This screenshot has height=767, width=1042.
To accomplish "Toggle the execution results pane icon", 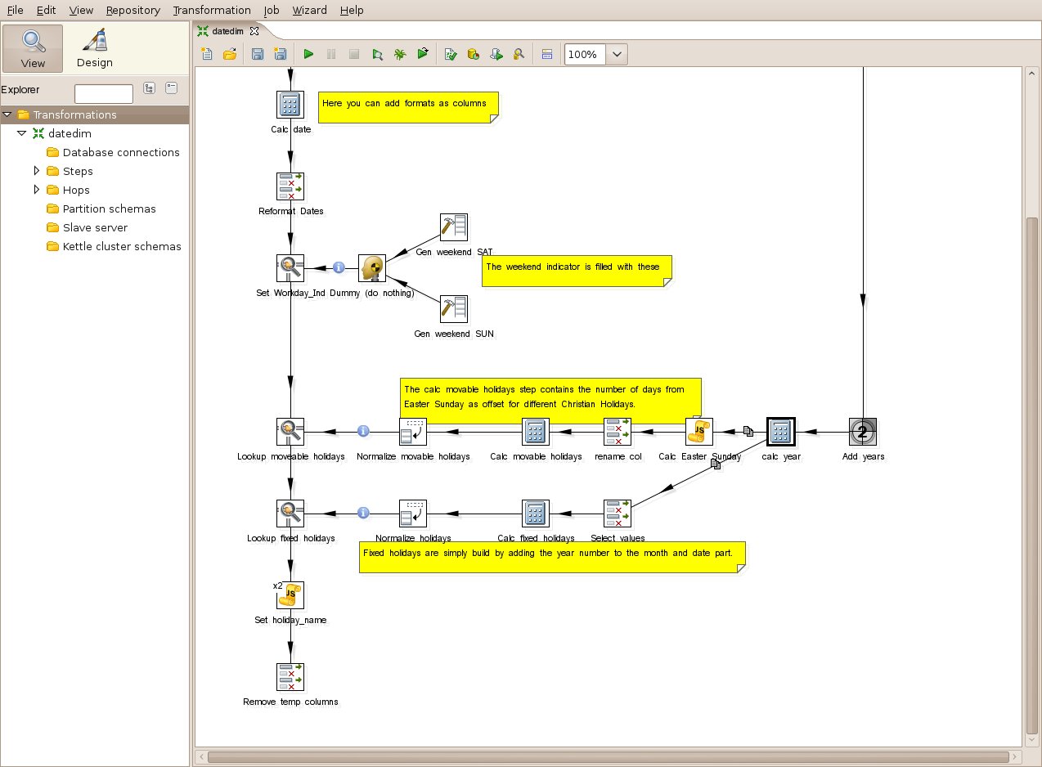I will tap(547, 55).
